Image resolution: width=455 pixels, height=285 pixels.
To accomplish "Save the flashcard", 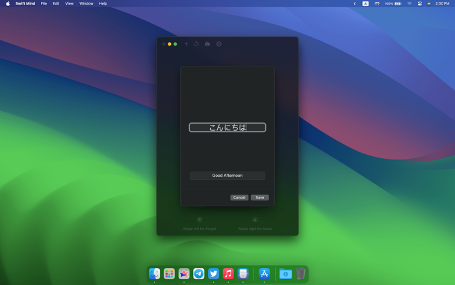I will (x=260, y=198).
